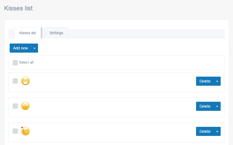Delete the kissing heart smiley
This screenshot has height=145, width=233.
[205, 131]
